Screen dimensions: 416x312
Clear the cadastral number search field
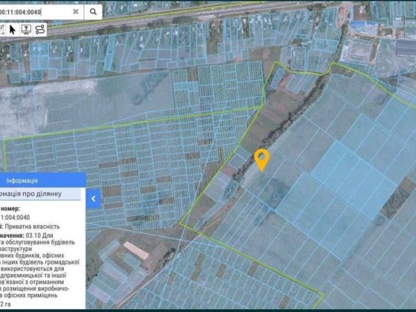76,12
